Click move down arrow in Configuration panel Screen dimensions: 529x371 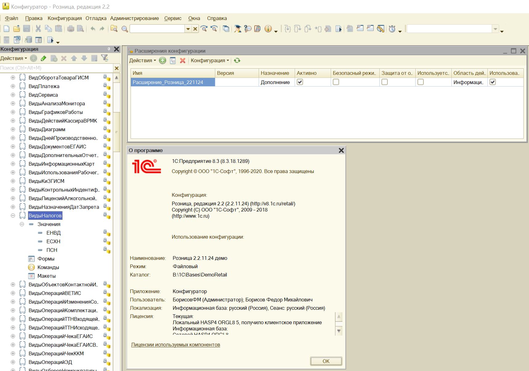[84, 58]
